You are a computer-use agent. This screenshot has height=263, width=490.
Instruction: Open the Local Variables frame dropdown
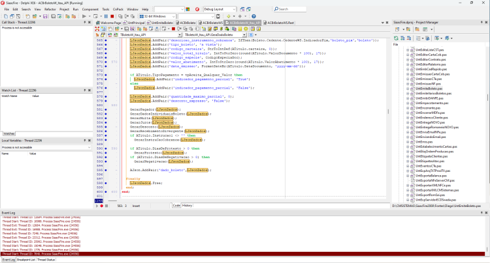click(x=89, y=148)
